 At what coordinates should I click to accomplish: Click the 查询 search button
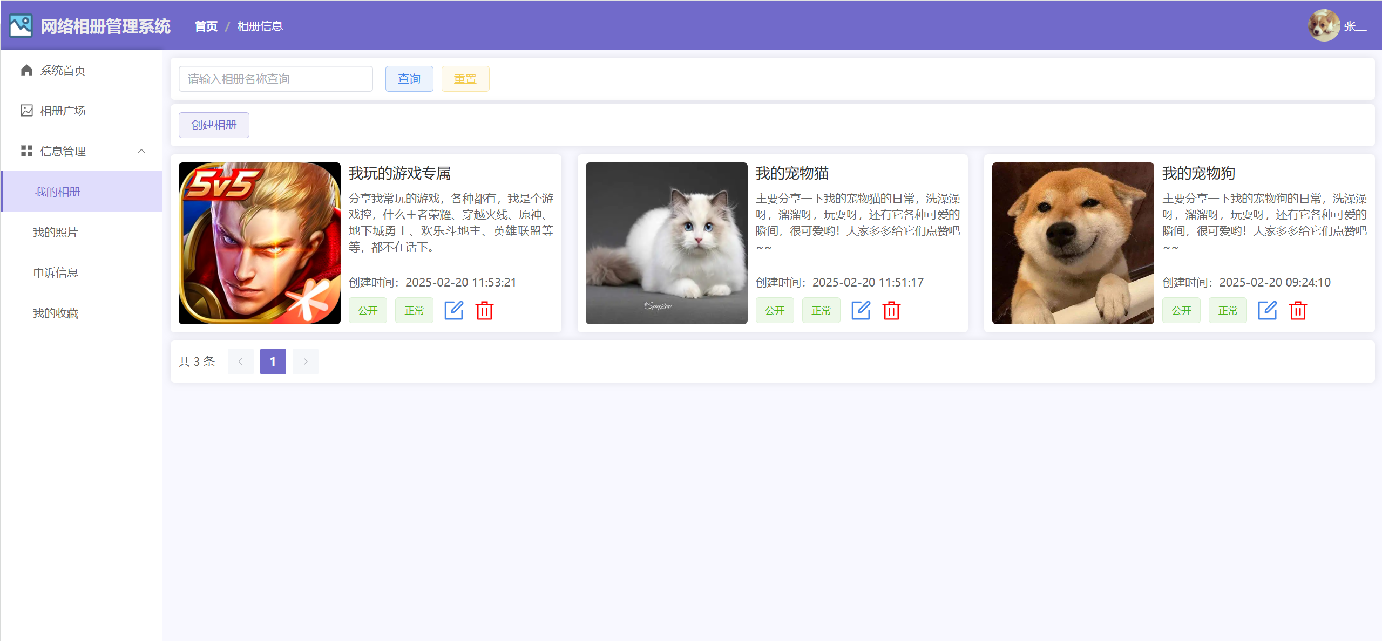point(409,79)
